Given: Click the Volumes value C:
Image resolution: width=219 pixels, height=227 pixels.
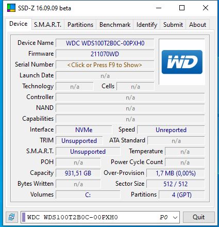Looking at the screenshot, I should 88,195.
